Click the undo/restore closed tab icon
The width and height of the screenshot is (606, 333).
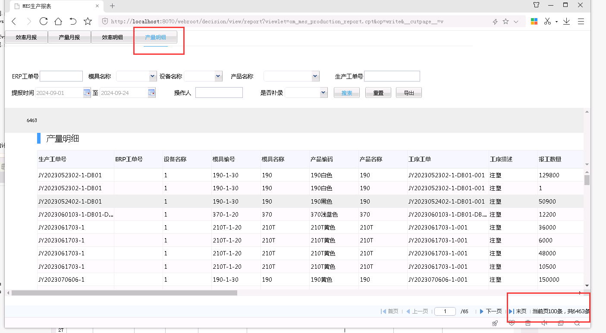(x=73, y=21)
